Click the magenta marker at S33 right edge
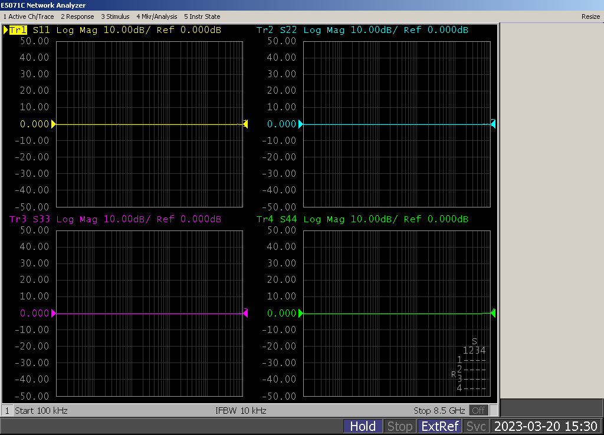This screenshot has height=435, width=604. [245, 313]
